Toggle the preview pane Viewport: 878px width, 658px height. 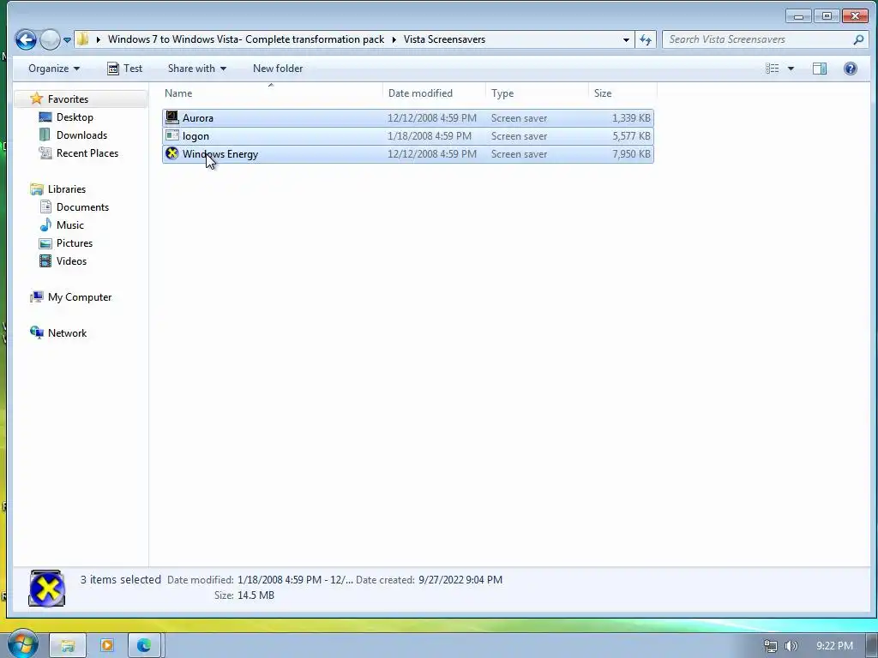819,69
